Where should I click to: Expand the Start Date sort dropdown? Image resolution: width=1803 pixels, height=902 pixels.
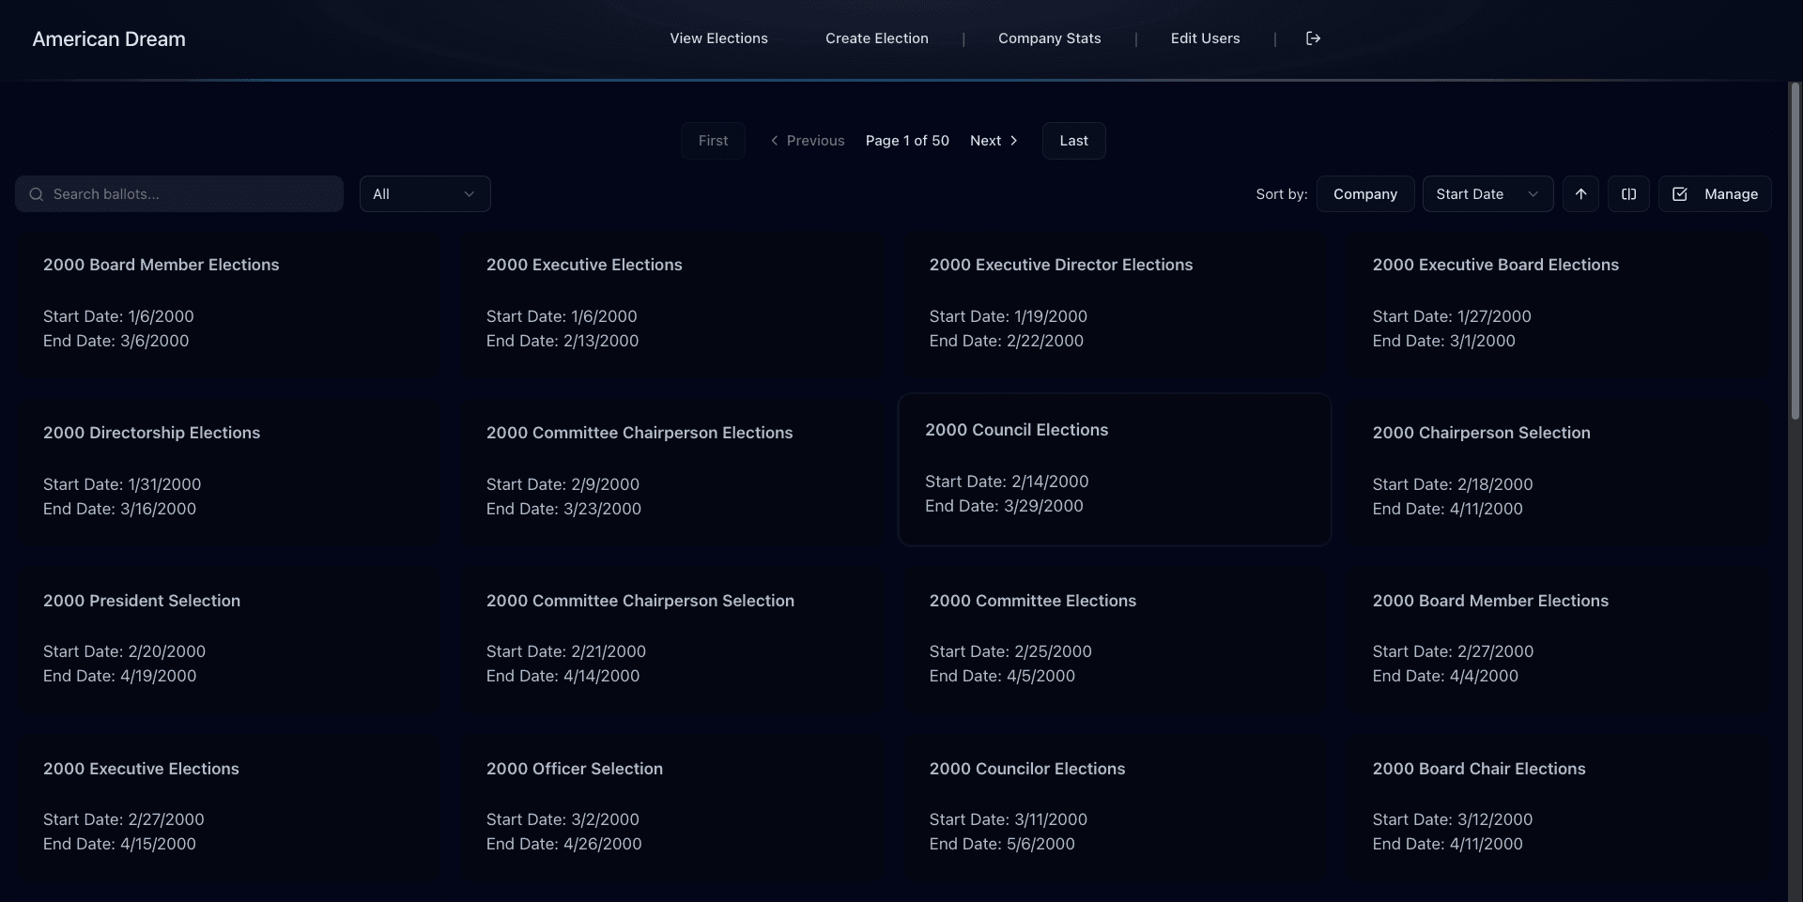pos(1487,194)
